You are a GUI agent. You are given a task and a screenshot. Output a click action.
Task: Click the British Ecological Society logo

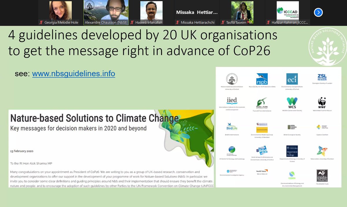(x=292, y=127)
